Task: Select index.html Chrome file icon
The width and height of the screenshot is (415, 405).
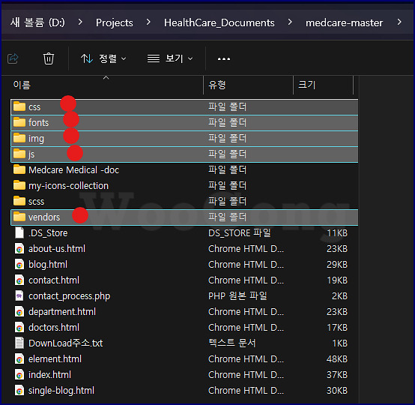Action: [x=19, y=374]
